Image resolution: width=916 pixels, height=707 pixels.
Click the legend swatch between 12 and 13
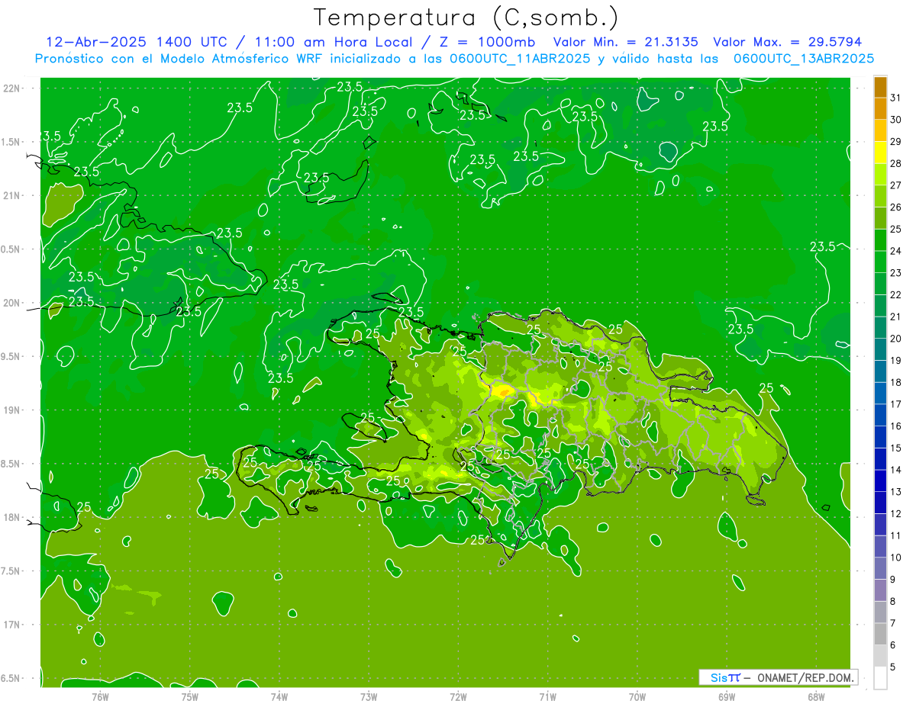pos(880,503)
